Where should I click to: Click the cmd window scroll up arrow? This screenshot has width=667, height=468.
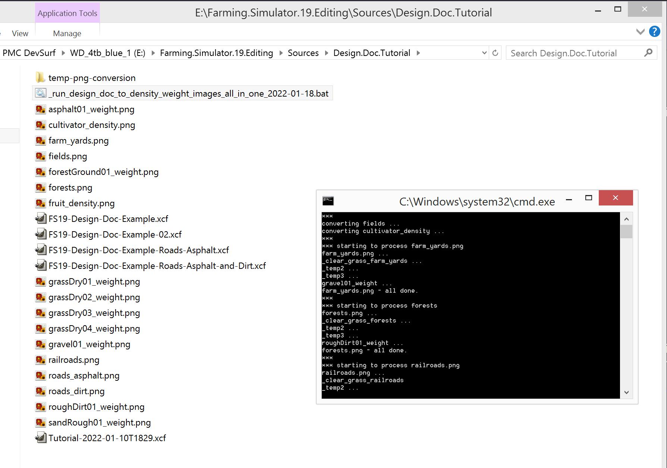(x=626, y=219)
